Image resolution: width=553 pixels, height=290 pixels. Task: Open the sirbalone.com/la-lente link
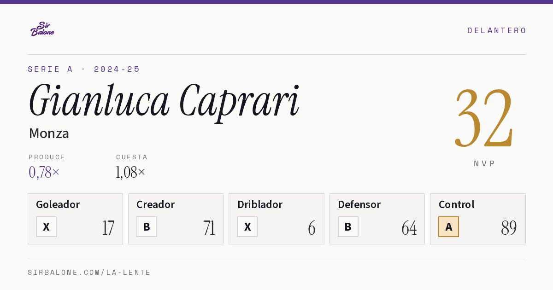(89, 273)
